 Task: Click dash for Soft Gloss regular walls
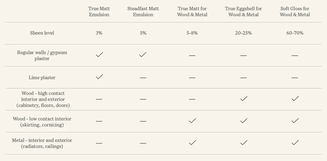pyautogui.click(x=295, y=56)
